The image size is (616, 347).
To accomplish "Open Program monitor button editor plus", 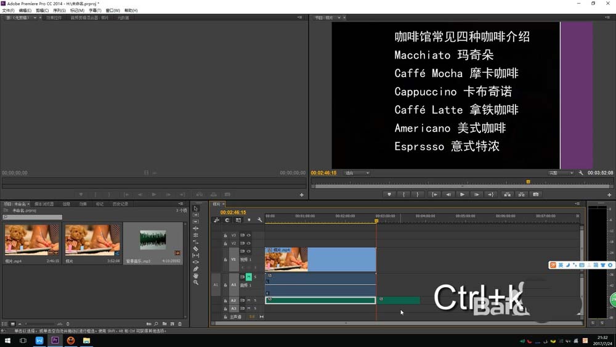I will 609,195.
